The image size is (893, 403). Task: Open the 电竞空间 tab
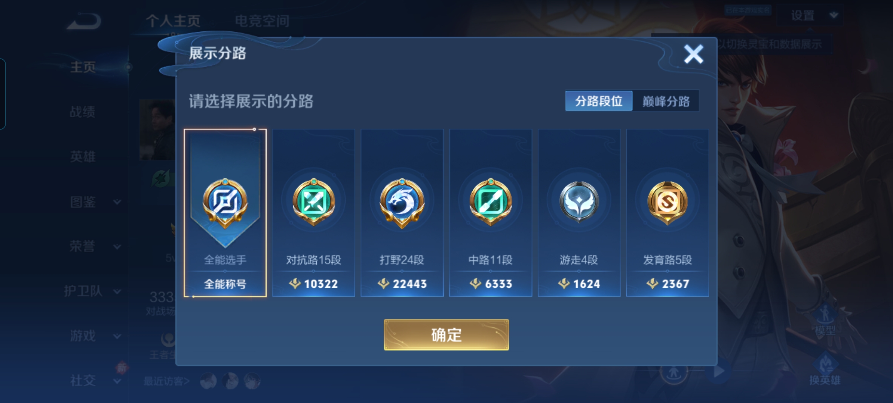pyautogui.click(x=262, y=21)
